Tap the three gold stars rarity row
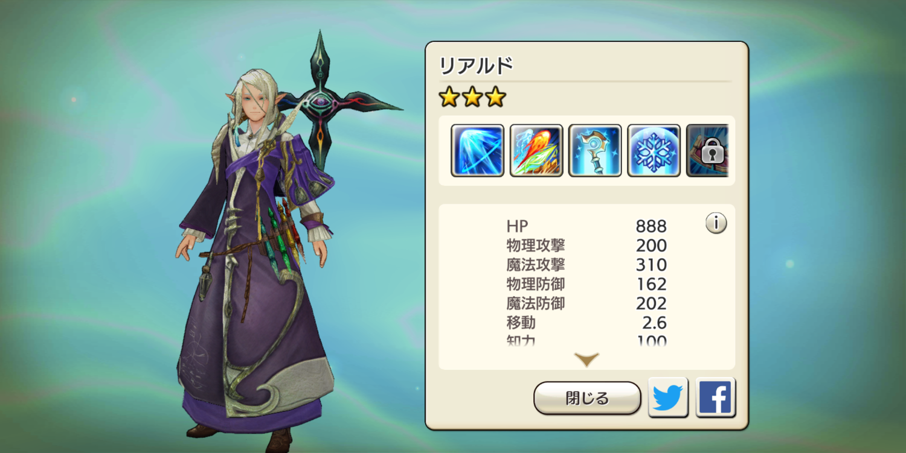Viewport: 906px width, 453px height. [472, 97]
